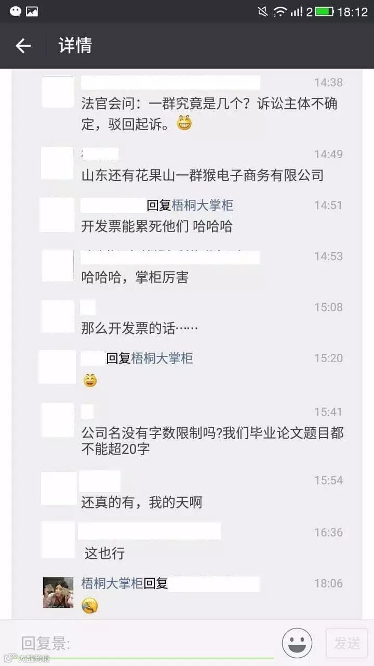Image resolution: width=374 pixels, height=666 pixels.
Task: Tap the laughing emoji in 15:20 comment
Action: point(90,380)
